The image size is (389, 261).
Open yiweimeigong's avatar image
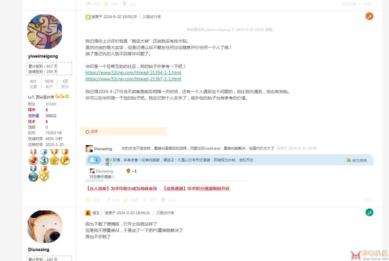pos(45,32)
